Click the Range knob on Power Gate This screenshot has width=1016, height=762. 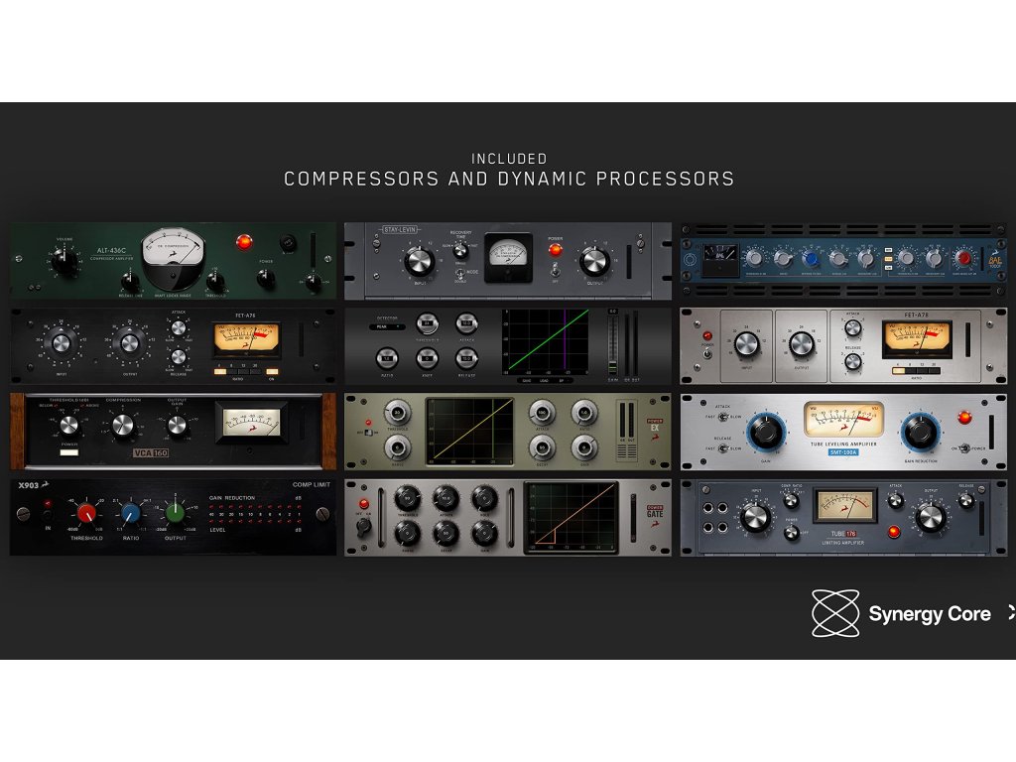click(407, 534)
